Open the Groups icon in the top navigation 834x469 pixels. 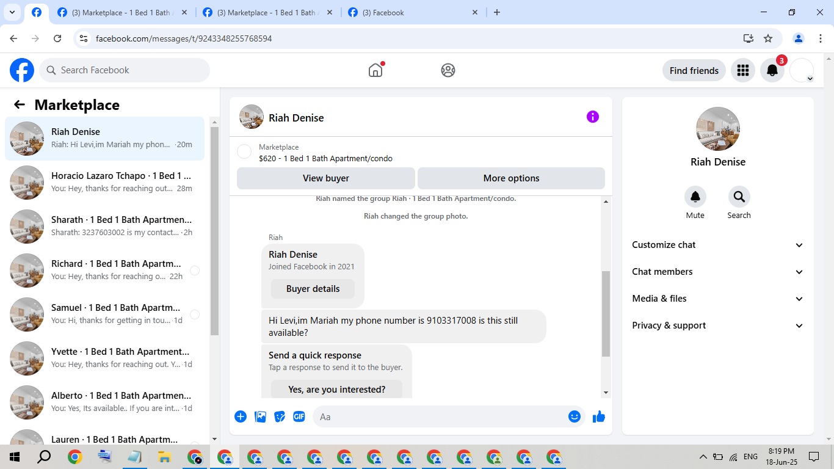[x=448, y=70]
